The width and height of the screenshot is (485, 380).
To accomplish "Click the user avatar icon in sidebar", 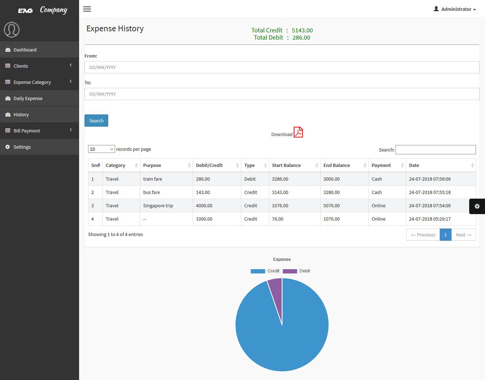I will point(12,30).
